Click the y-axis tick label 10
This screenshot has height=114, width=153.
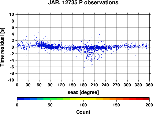(12, 14)
